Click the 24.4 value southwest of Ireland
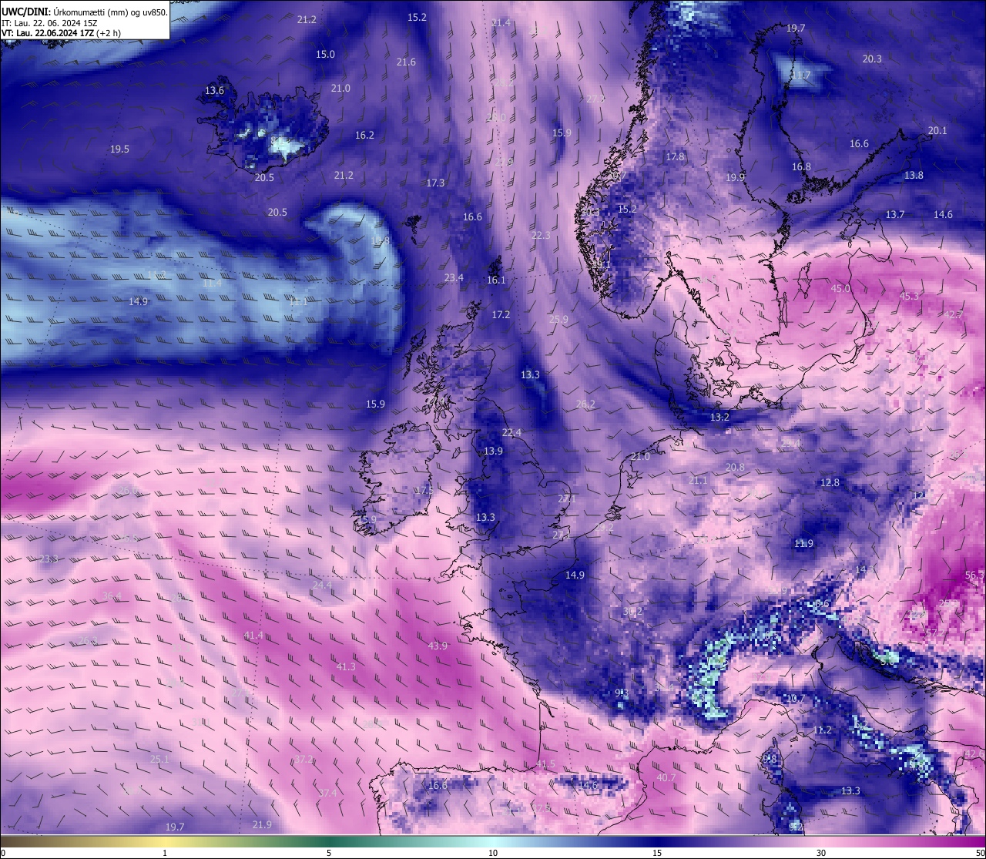The height and width of the screenshot is (859, 986). click(x=322, y=586)
